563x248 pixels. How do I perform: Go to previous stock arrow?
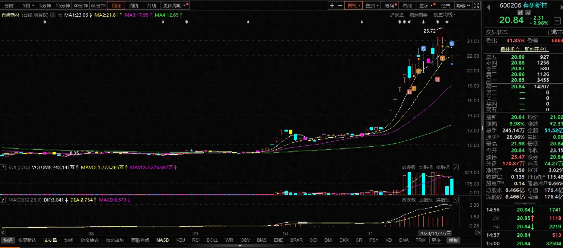(488, 8)
